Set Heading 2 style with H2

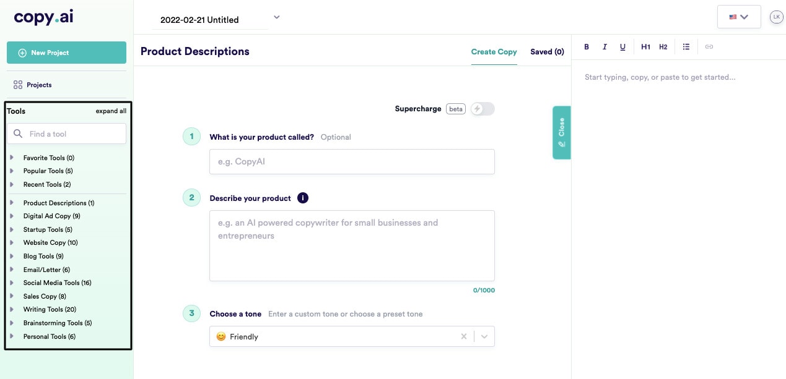click(x=663, y=47)
